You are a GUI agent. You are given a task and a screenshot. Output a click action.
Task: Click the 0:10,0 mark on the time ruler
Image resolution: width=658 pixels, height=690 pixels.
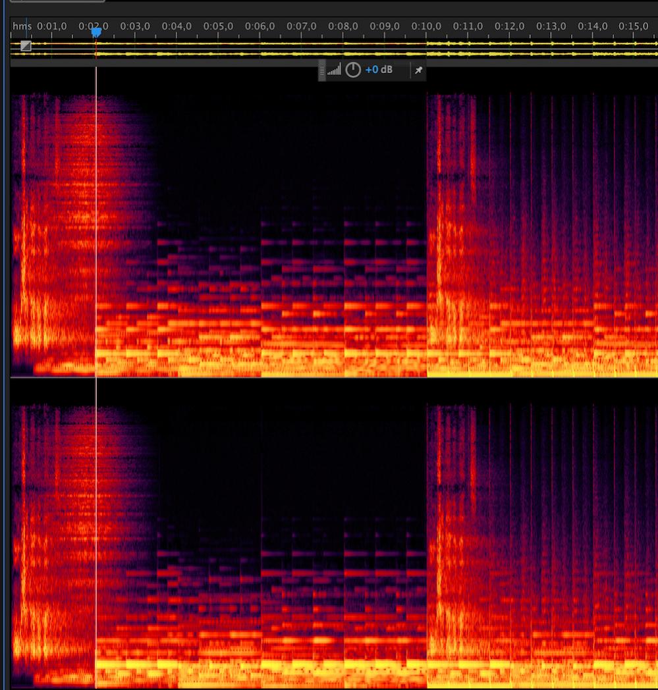pos(426,26)
